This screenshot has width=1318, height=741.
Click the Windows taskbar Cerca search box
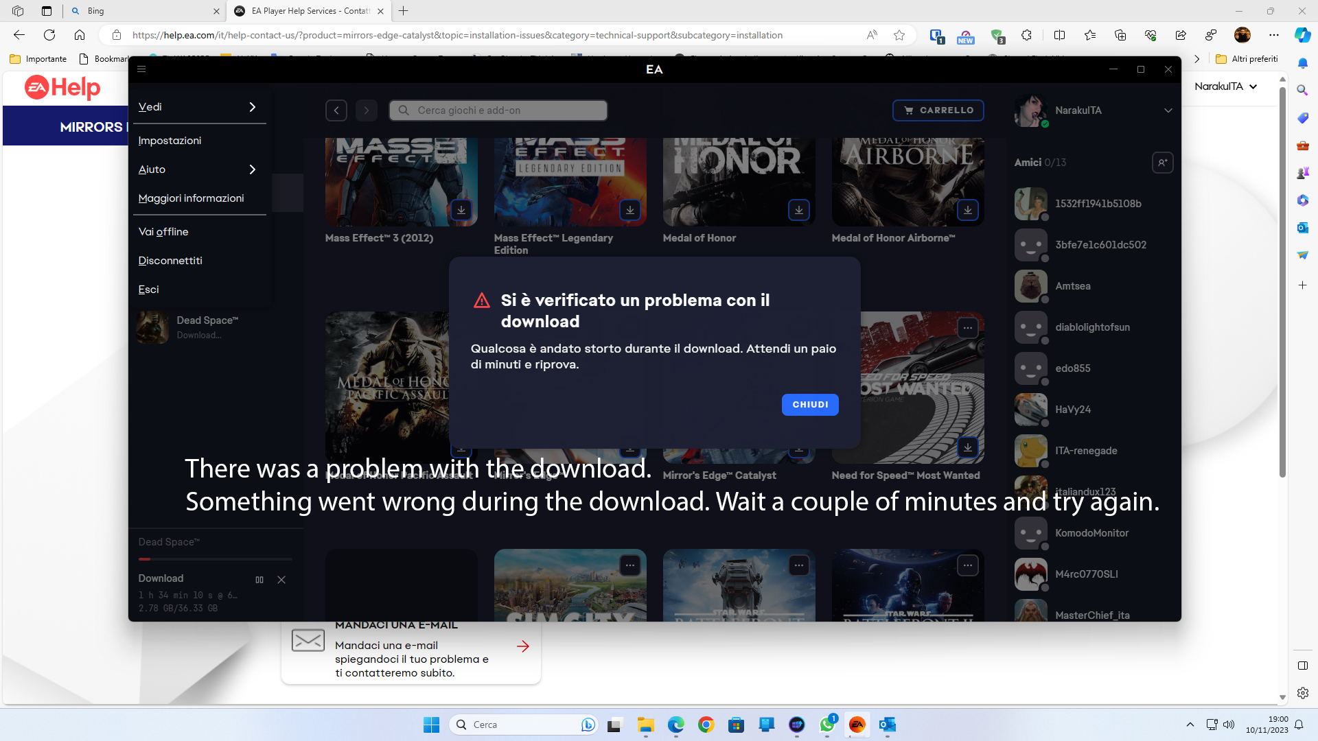click(x=523, y=725)
